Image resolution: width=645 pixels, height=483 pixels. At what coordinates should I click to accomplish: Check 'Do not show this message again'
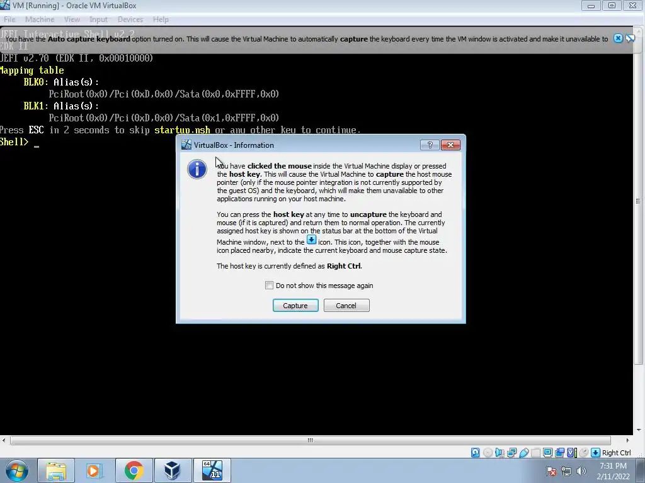point(269,286)
